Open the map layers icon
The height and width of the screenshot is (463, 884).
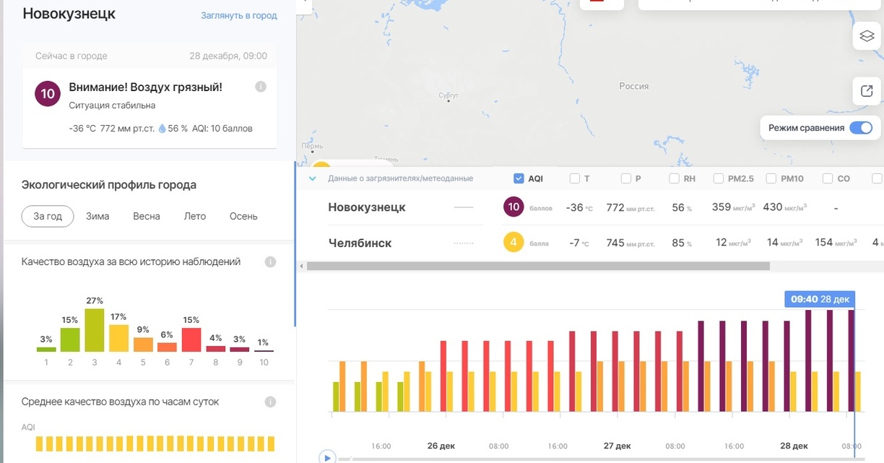click(866, 35)
